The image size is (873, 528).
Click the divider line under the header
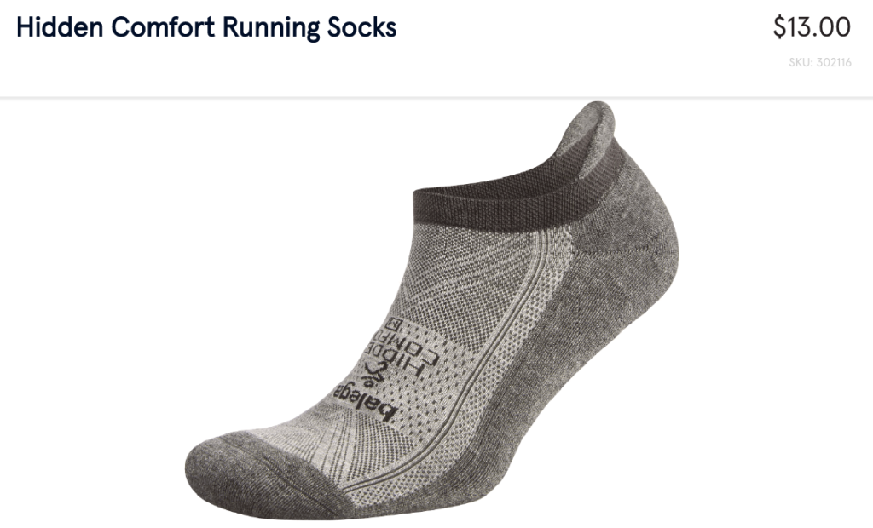click(x=436, y=98)
